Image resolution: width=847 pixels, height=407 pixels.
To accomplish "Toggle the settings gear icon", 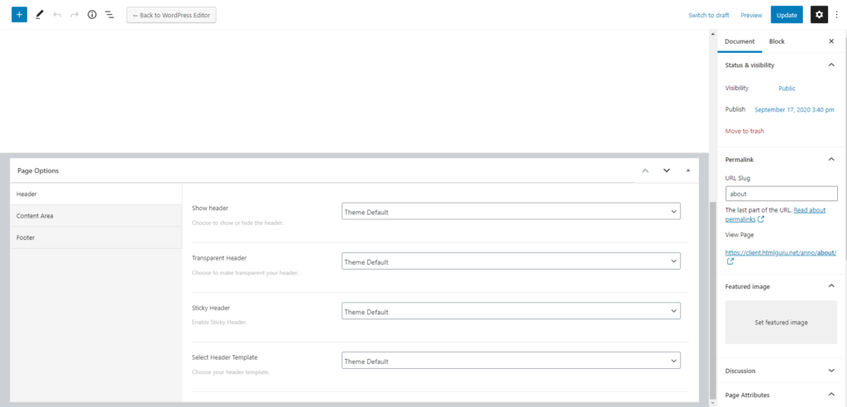I will pyautogui.click(x=819, y=15).
